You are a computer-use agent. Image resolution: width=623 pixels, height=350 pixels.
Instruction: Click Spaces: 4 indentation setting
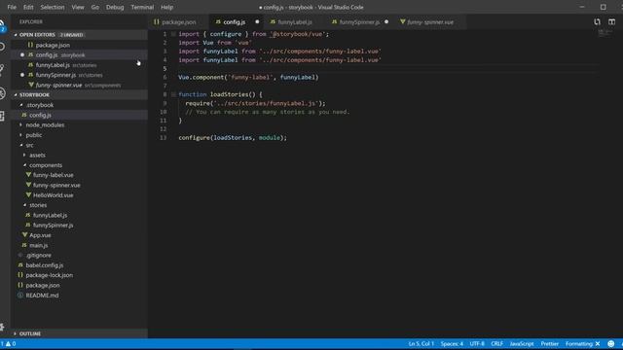click(x=452, y=343)
